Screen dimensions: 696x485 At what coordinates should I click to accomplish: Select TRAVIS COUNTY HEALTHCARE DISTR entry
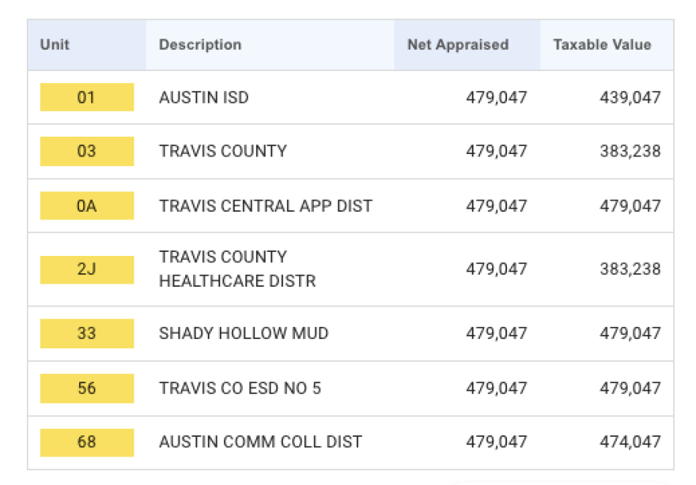(x=237, y=269)
